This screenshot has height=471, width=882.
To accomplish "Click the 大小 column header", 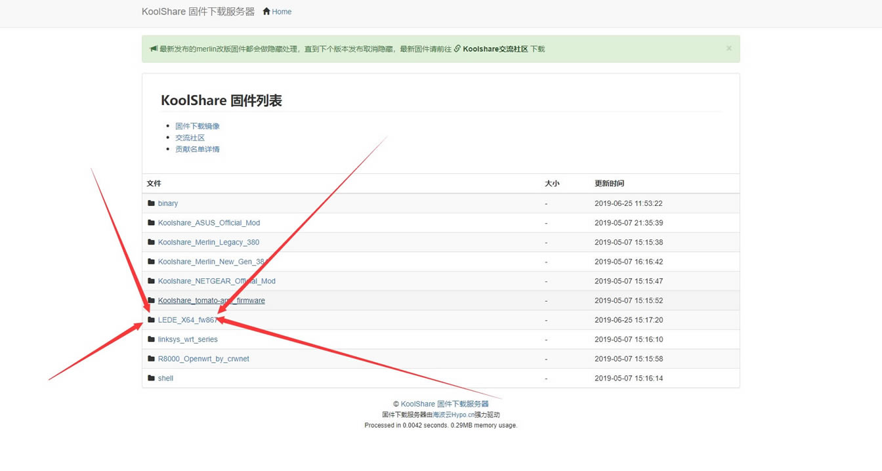I will tap(552, 184).
